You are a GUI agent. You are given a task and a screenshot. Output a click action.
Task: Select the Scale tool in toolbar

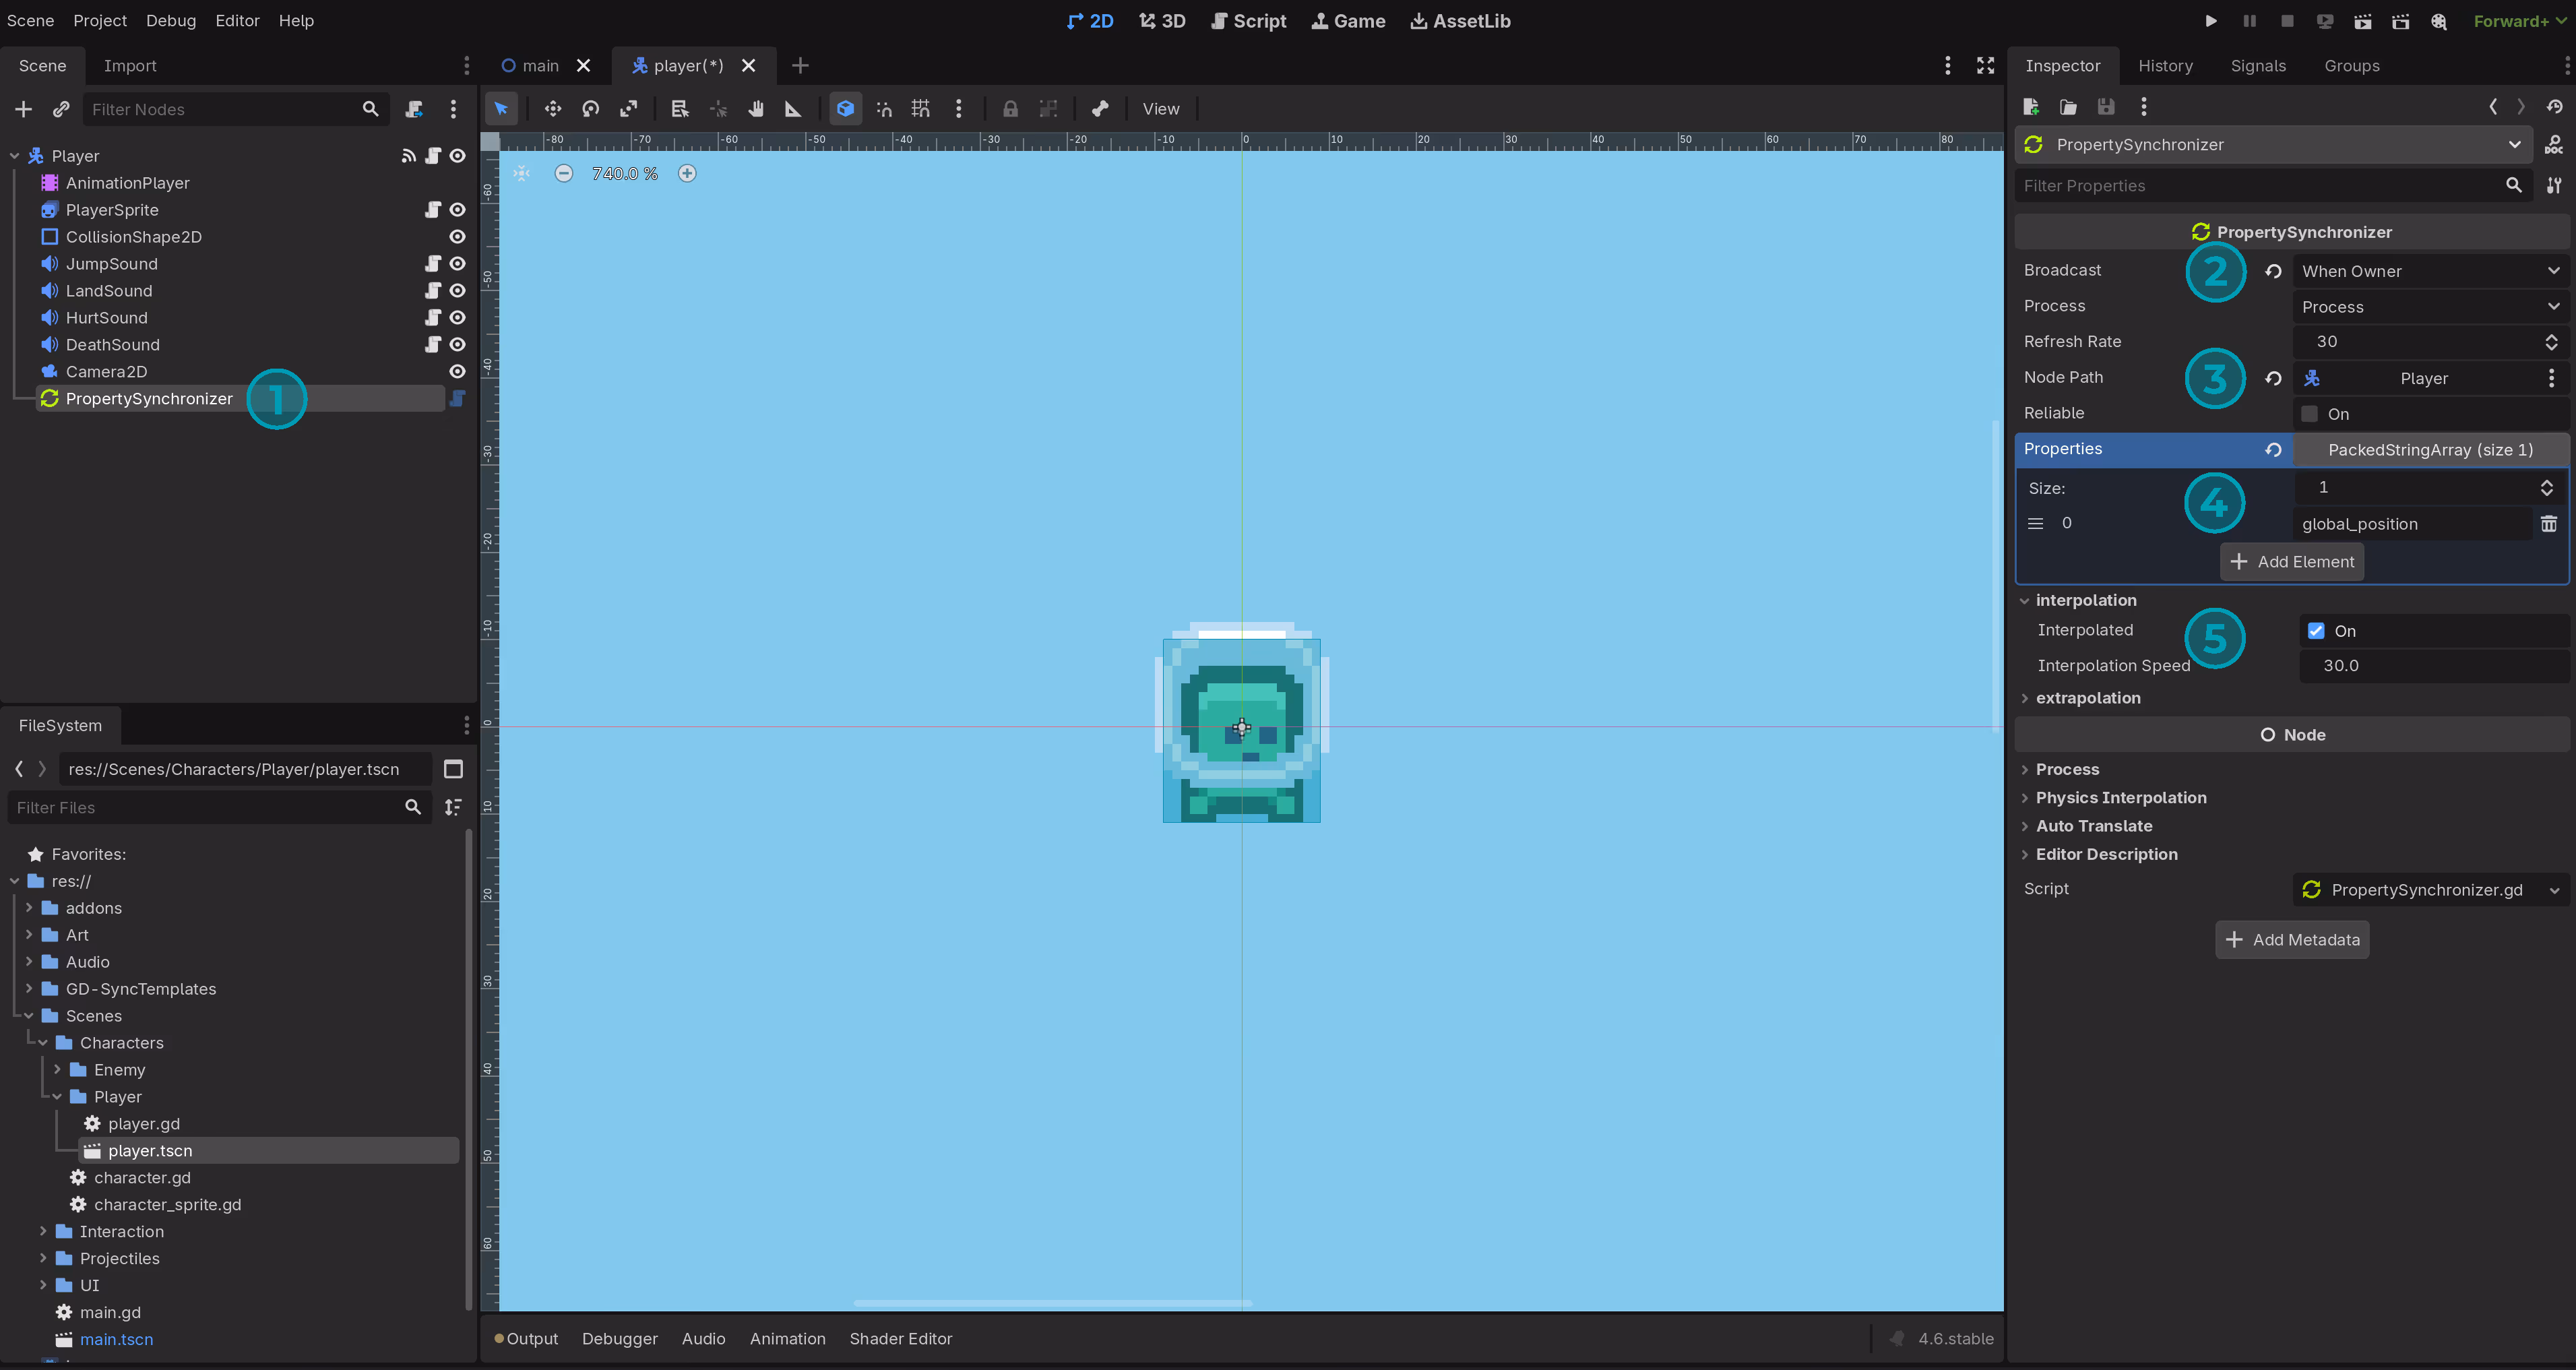point(629,109)
